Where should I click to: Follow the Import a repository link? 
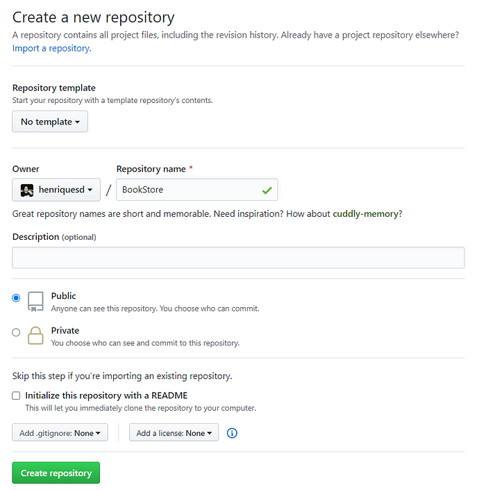(52, 49)
